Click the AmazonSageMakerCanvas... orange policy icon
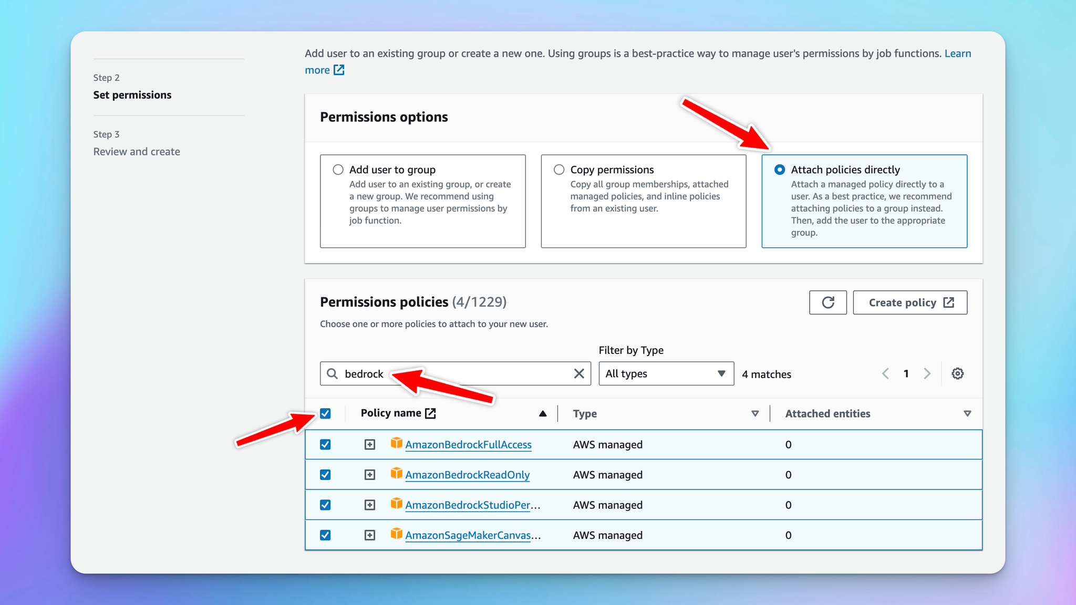The width and height of the screenshot is (1076, 605). [x=396, y=534]
